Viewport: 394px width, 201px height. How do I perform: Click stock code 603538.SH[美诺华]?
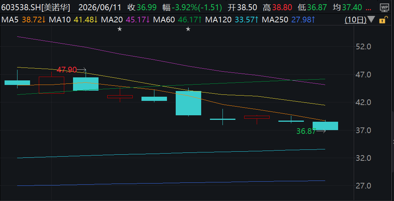click(36, 8)
